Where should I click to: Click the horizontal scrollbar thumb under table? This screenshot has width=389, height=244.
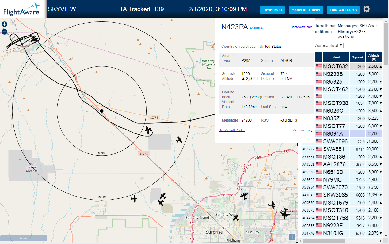point(324,241)
